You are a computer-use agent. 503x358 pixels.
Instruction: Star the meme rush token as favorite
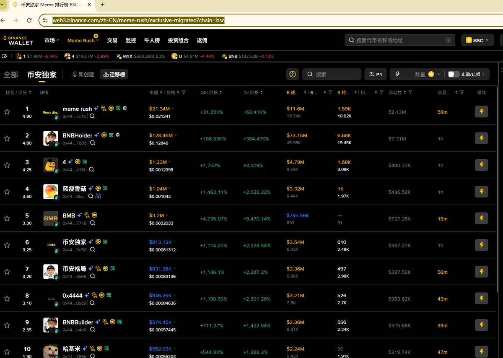click(7, 112)
